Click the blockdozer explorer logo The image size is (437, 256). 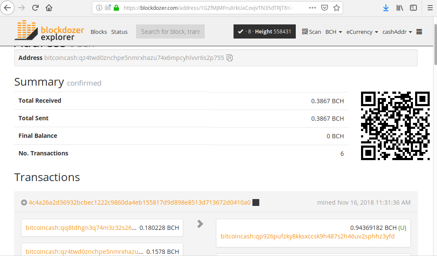click(49, 30)
